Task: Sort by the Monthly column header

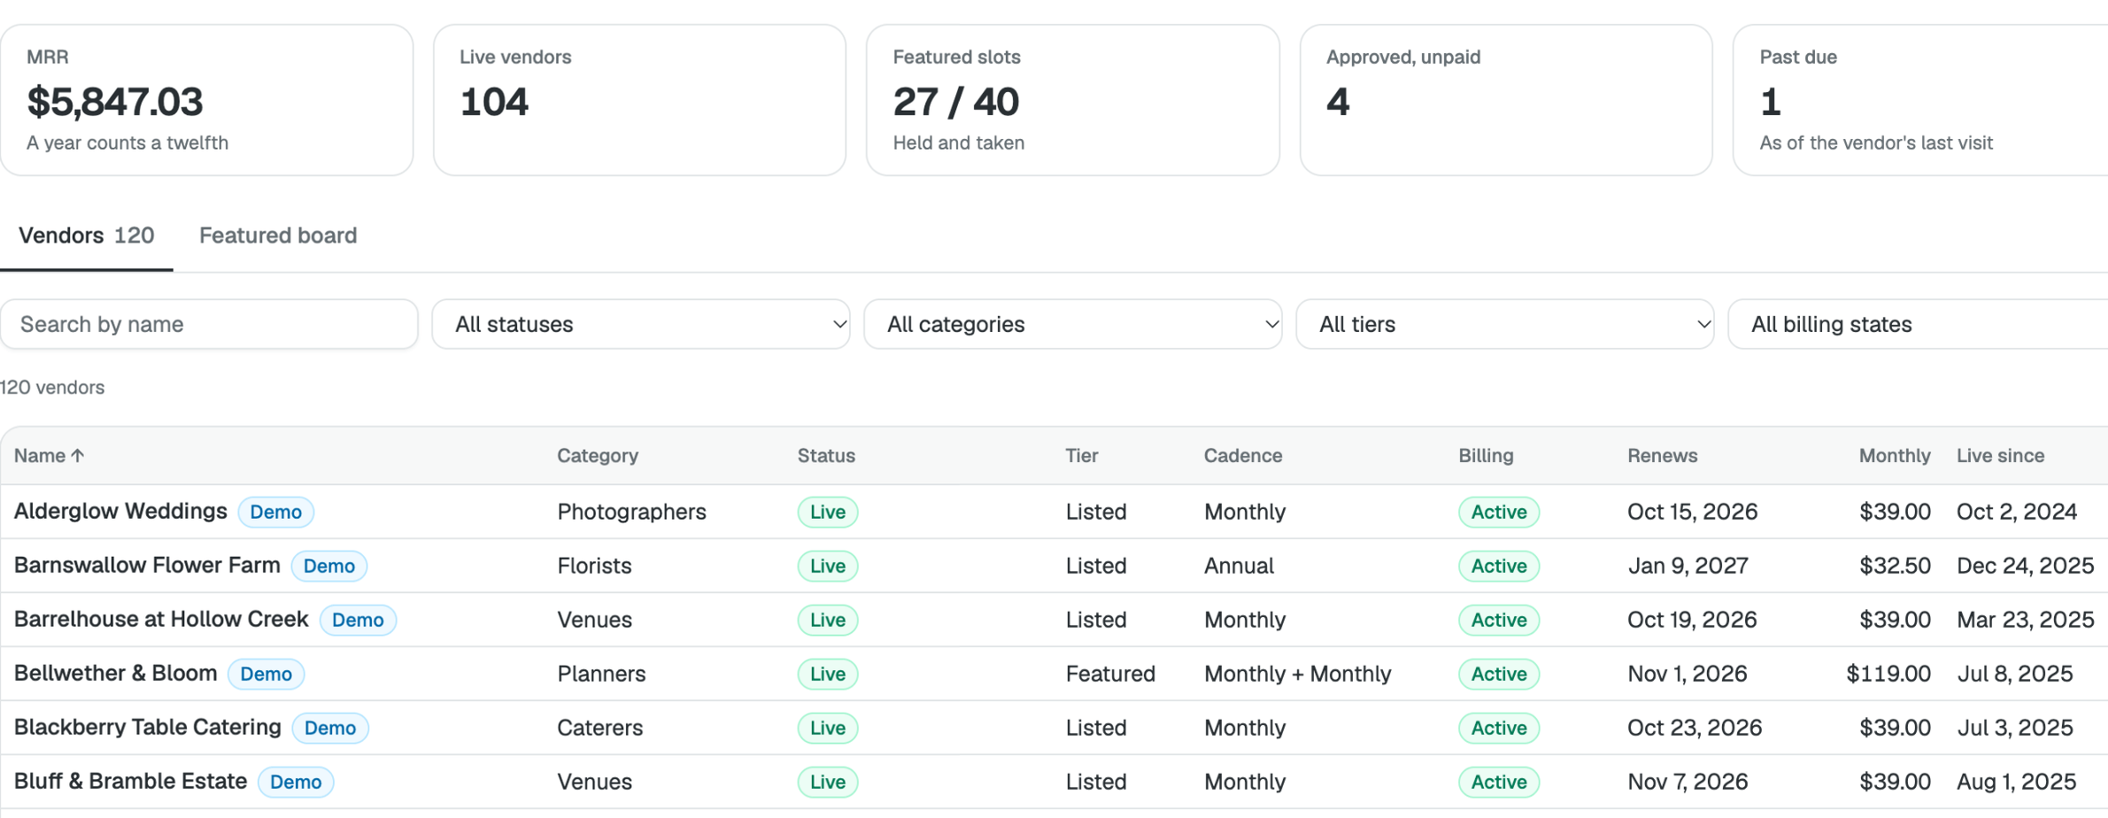Action: pos(1895,456)
